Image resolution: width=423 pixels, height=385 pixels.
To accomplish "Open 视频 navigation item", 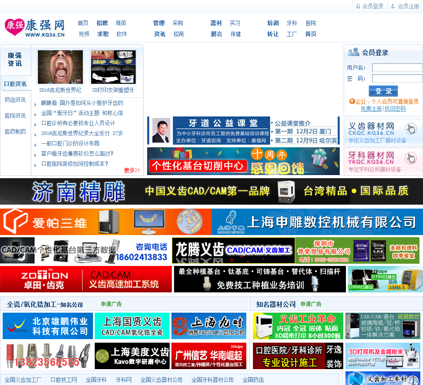I will (x=84, y=34).
